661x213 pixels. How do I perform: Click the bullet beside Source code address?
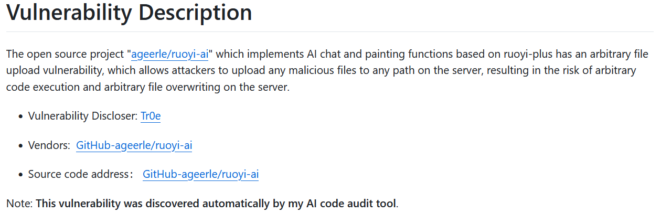click(20, 175)
